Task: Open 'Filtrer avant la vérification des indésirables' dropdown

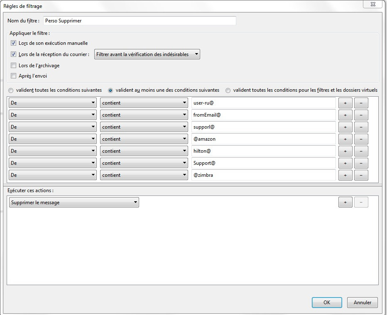Action: [147, 54]
